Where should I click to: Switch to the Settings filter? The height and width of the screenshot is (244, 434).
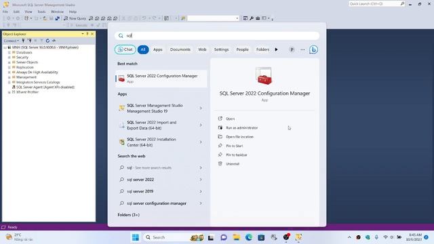point(221,49)
